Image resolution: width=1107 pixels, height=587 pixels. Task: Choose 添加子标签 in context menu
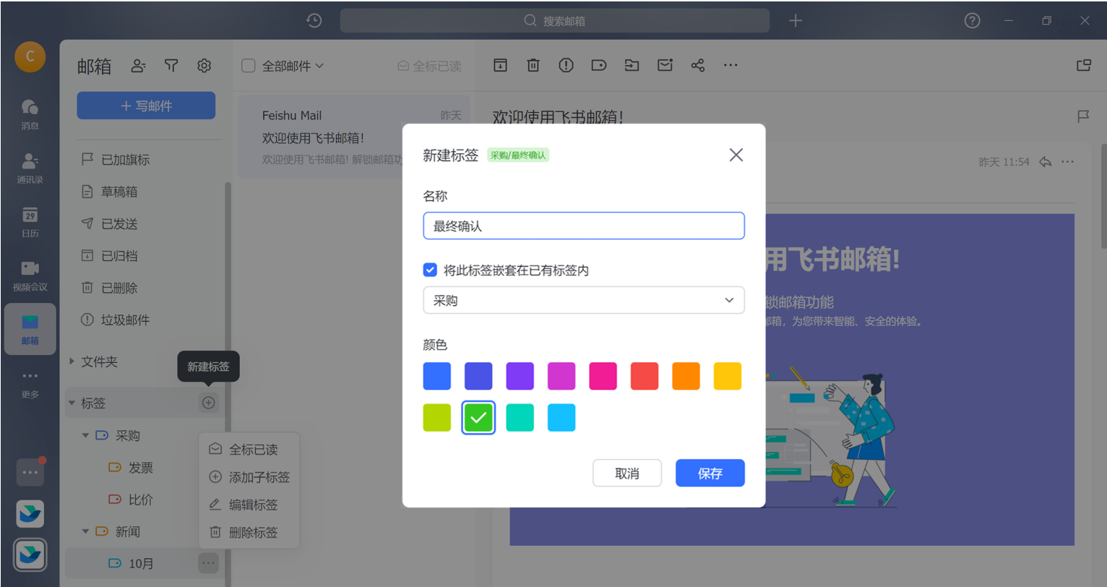click(249, 477)
